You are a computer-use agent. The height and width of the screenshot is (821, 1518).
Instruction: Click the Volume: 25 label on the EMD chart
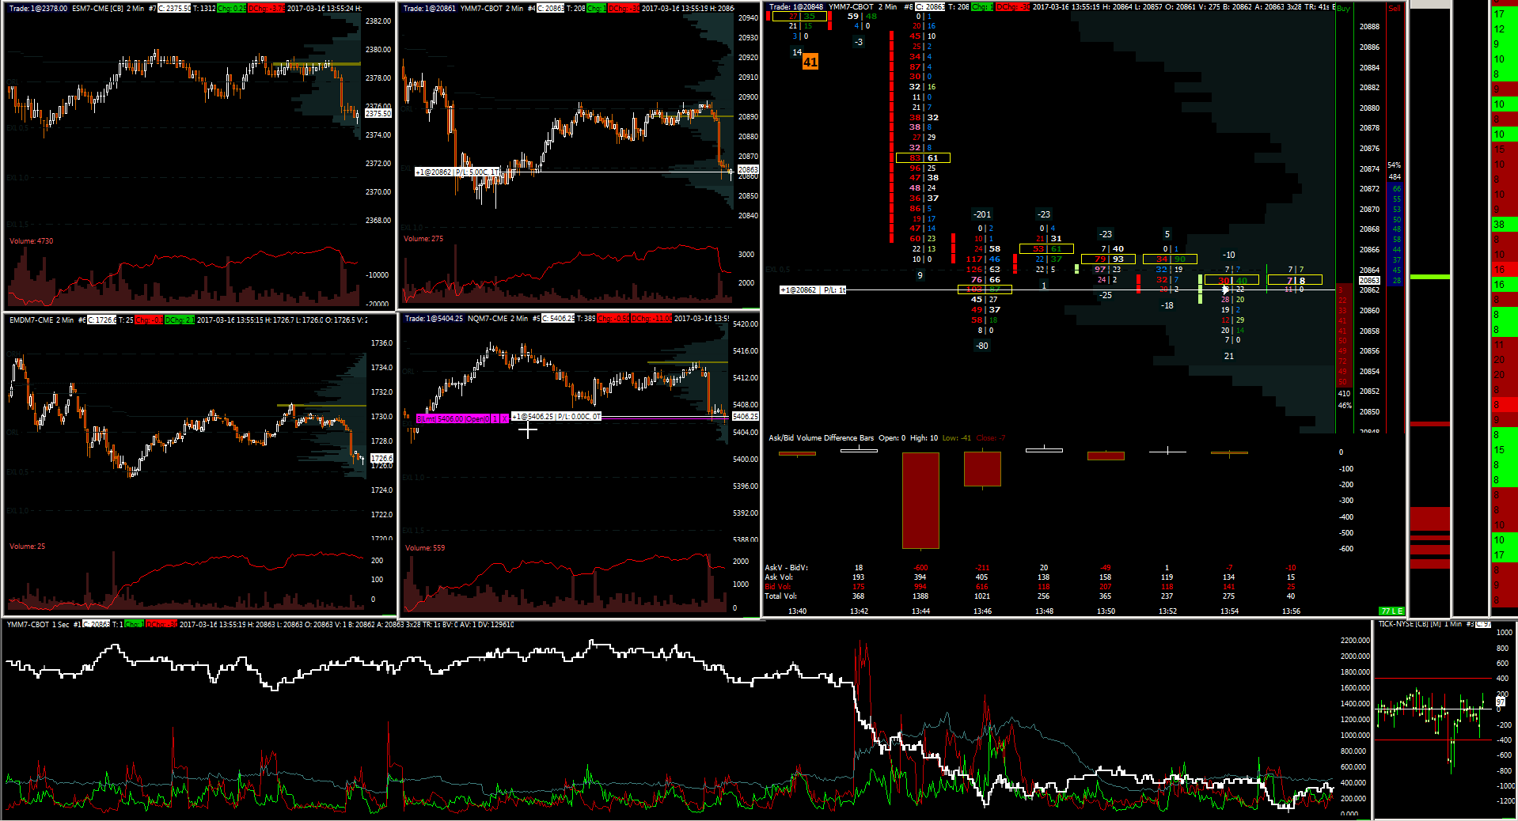tap(28, 546)
